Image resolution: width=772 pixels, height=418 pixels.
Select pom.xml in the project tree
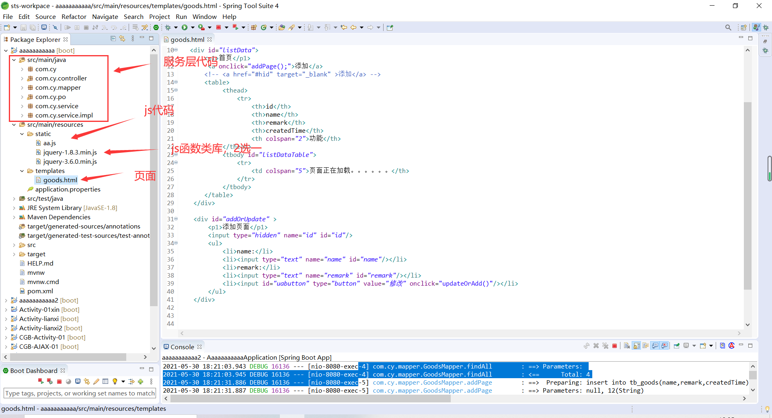(x=40, y=291)
